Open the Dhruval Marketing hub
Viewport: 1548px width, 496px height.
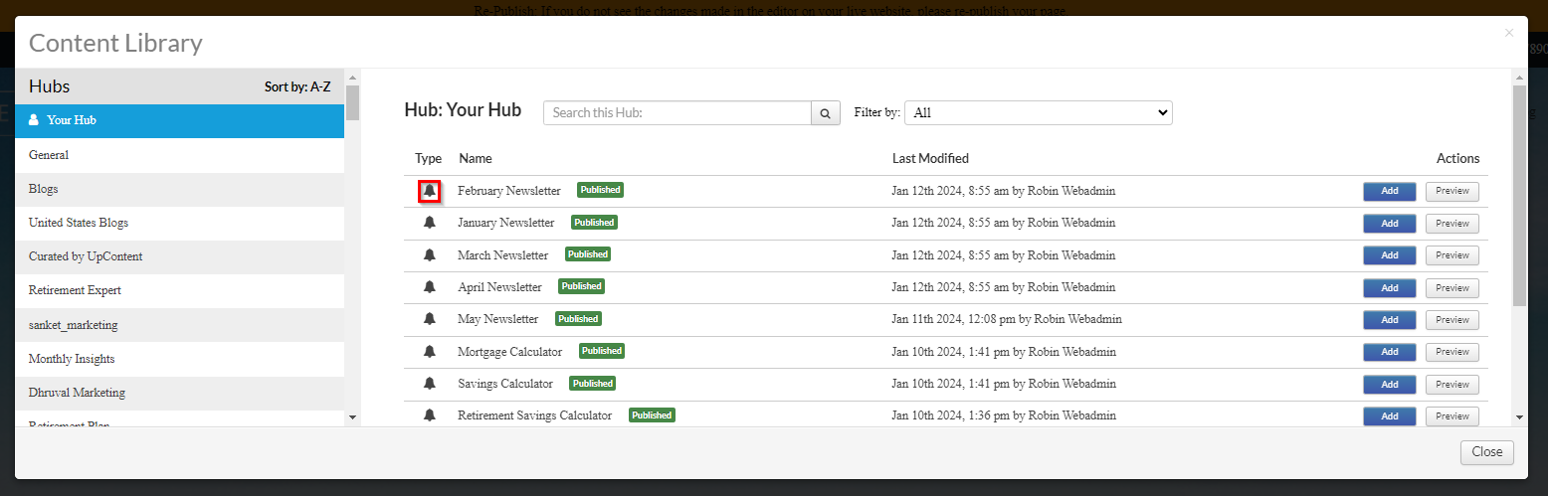click(179, 393)
